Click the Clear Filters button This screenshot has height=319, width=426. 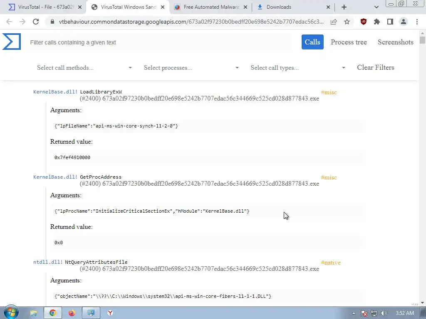pyautogui.click(x=376, y=67)
